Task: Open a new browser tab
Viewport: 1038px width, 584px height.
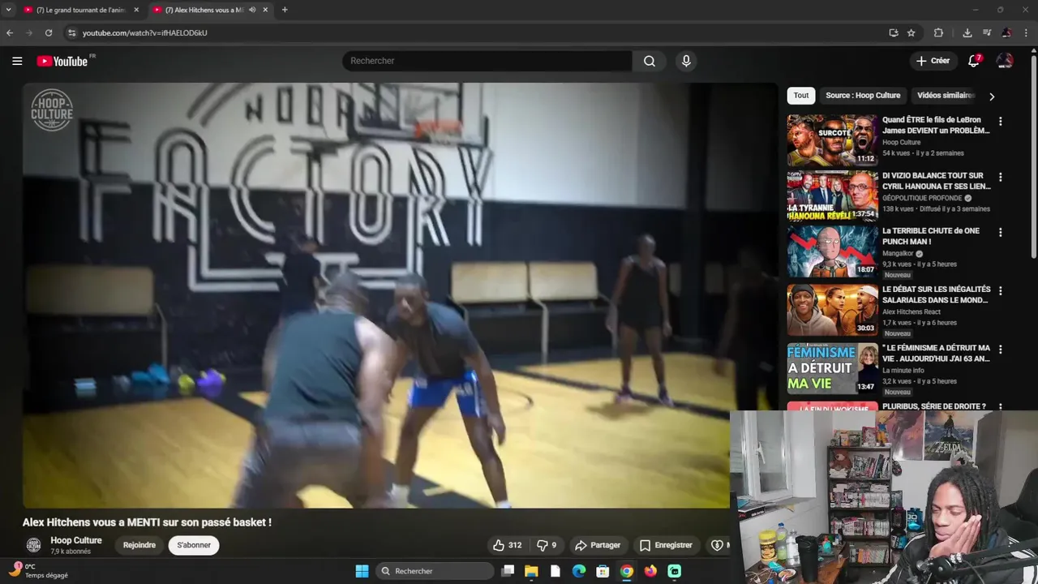Action: (284, 10)
